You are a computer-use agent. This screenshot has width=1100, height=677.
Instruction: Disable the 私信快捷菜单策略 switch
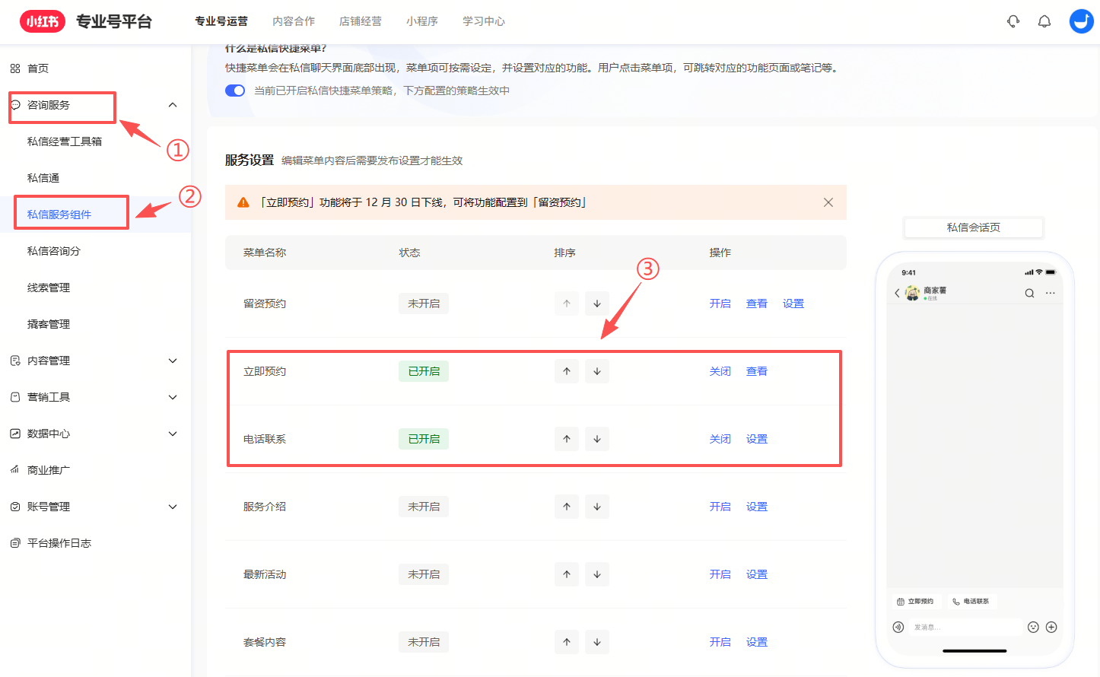234,90
